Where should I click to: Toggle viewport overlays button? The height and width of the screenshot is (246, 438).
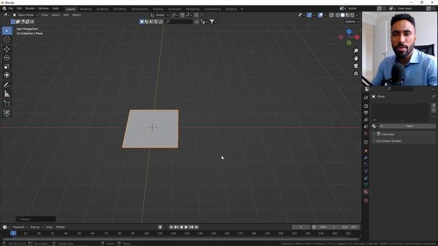coord(320,15)
